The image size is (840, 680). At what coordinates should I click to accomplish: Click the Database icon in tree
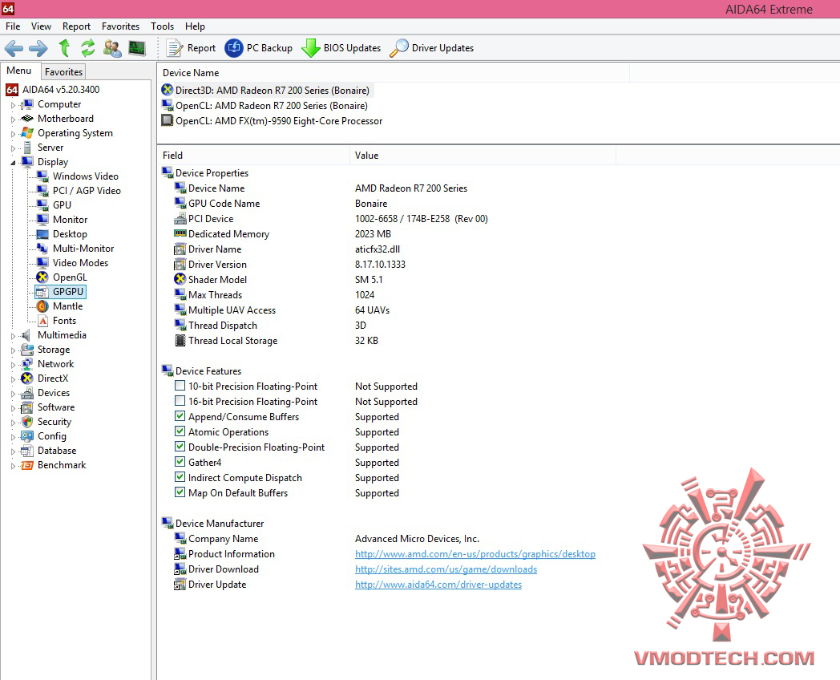click(26, 451)
